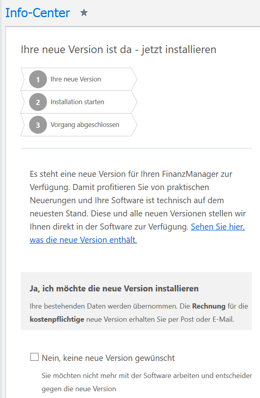The image size is (260, 398).
Task: Click the headline 'Ihre neue Version ist da'
Action: (118, 50)
